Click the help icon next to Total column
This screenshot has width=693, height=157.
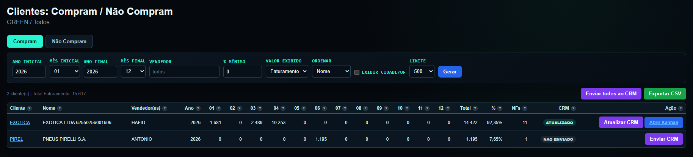[475, 108]
